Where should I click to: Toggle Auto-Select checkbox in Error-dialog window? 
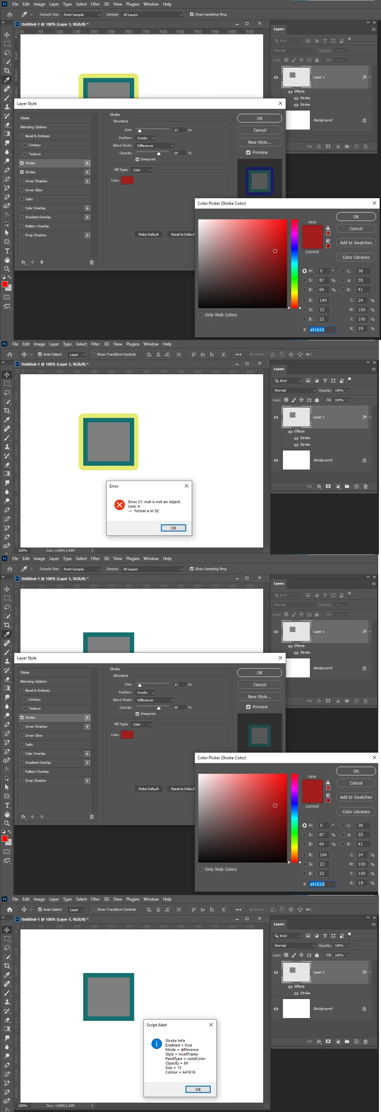40,354
